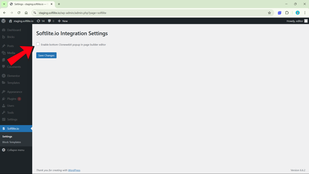
Task: Select the Softlite.io S icon
Action: (3, 128)
